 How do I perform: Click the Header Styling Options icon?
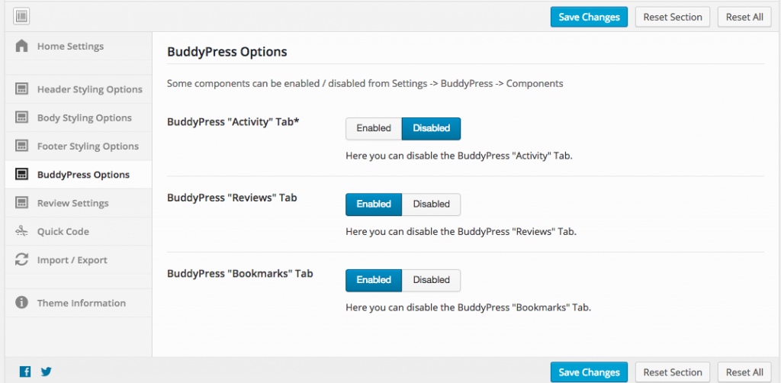pyautogui.click(x=21, y=89)
